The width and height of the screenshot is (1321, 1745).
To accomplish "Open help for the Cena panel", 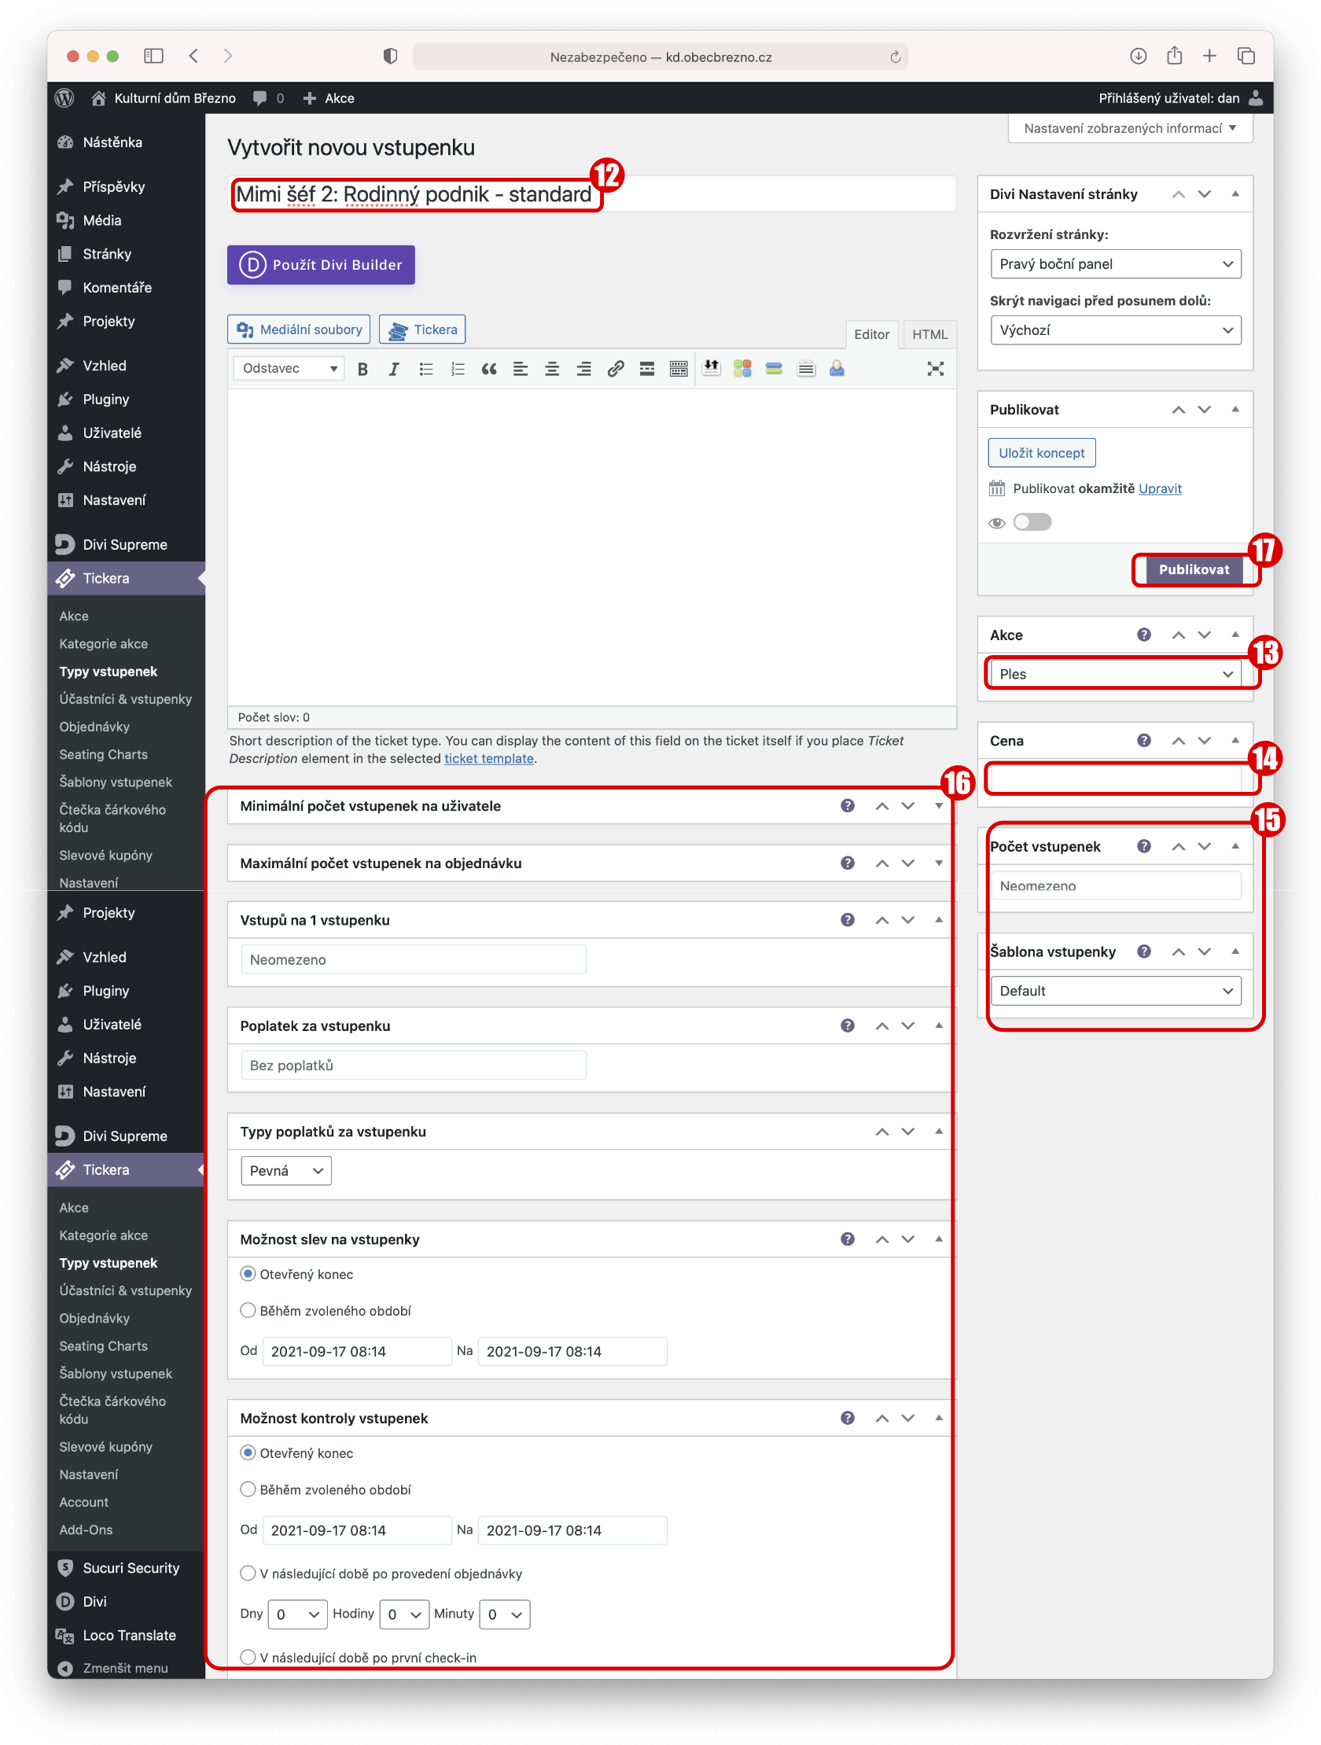I will (1143, 740).
